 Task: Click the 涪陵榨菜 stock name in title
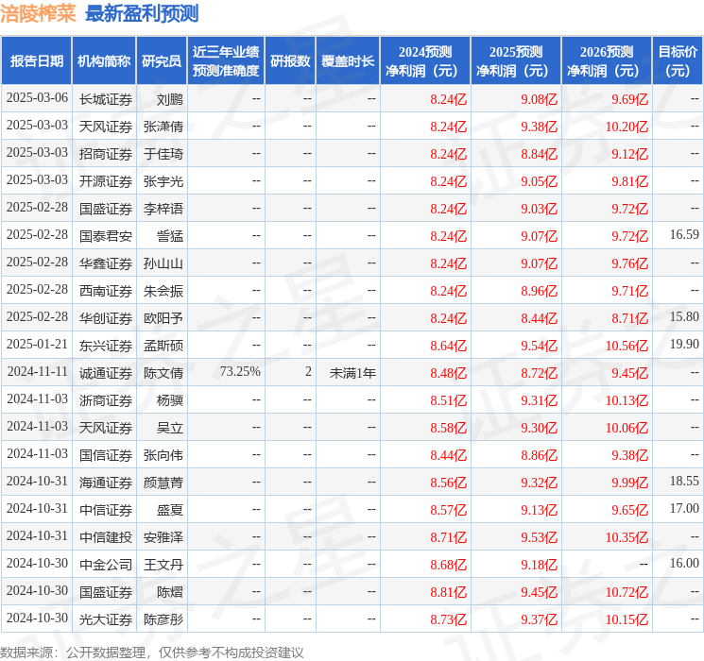pos(39,13)
